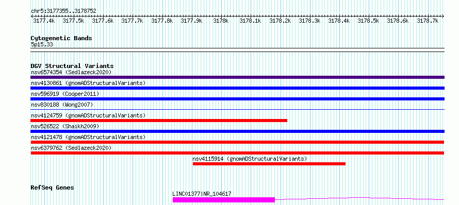Screen dimensions: 459x205
Task: Click the Cytogenetic Bands track heading
Action: tap(61, 38)
